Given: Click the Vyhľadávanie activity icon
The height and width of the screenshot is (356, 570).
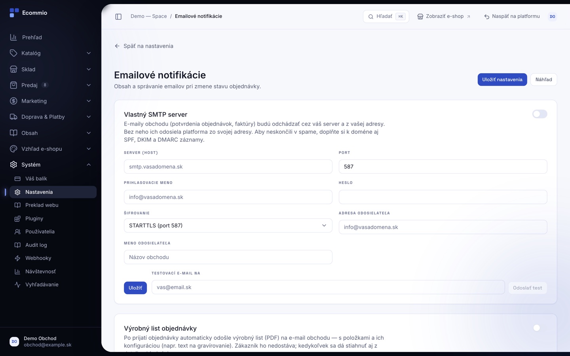Looking at the screenshot, I should point(17,285).
